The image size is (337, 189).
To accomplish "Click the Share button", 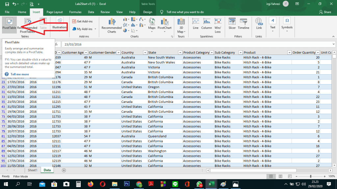I will pos(325,12).
